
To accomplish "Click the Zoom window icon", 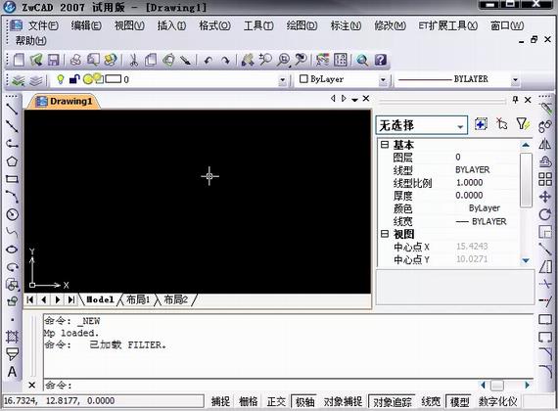I will 283,60.
